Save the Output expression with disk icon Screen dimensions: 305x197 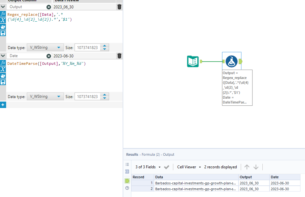coord(3,33)
